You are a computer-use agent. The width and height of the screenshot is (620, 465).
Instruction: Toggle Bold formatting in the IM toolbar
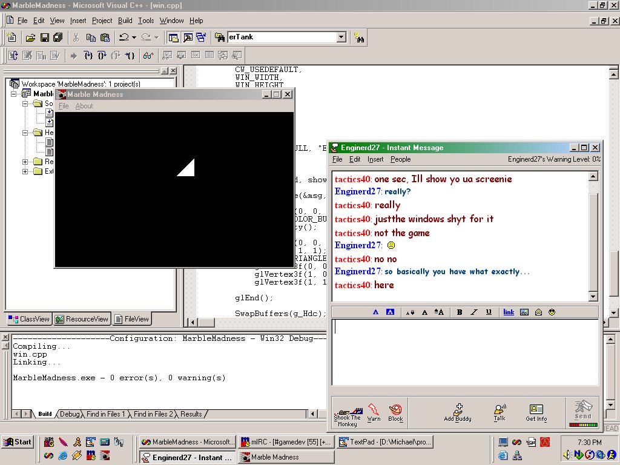click(x=460, y=312)
